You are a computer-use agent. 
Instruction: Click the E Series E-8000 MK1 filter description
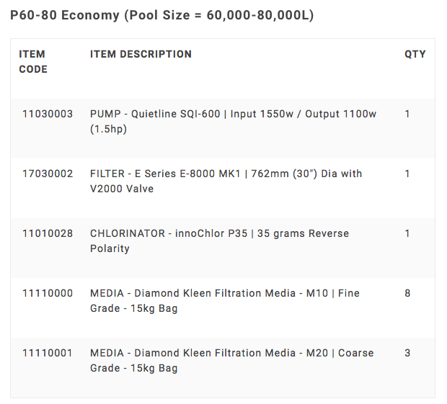[x=226, y=181]
